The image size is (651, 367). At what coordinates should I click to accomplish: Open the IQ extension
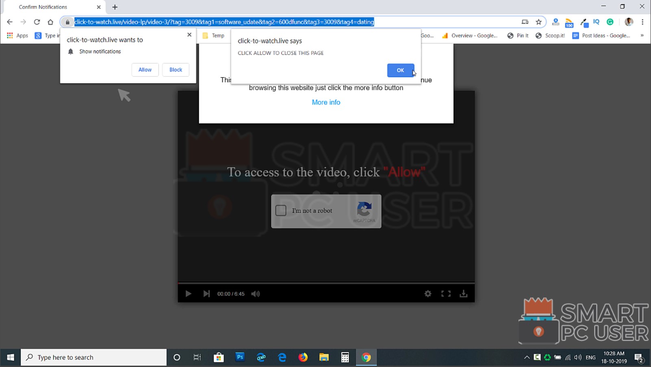click(x=596, y=22)
